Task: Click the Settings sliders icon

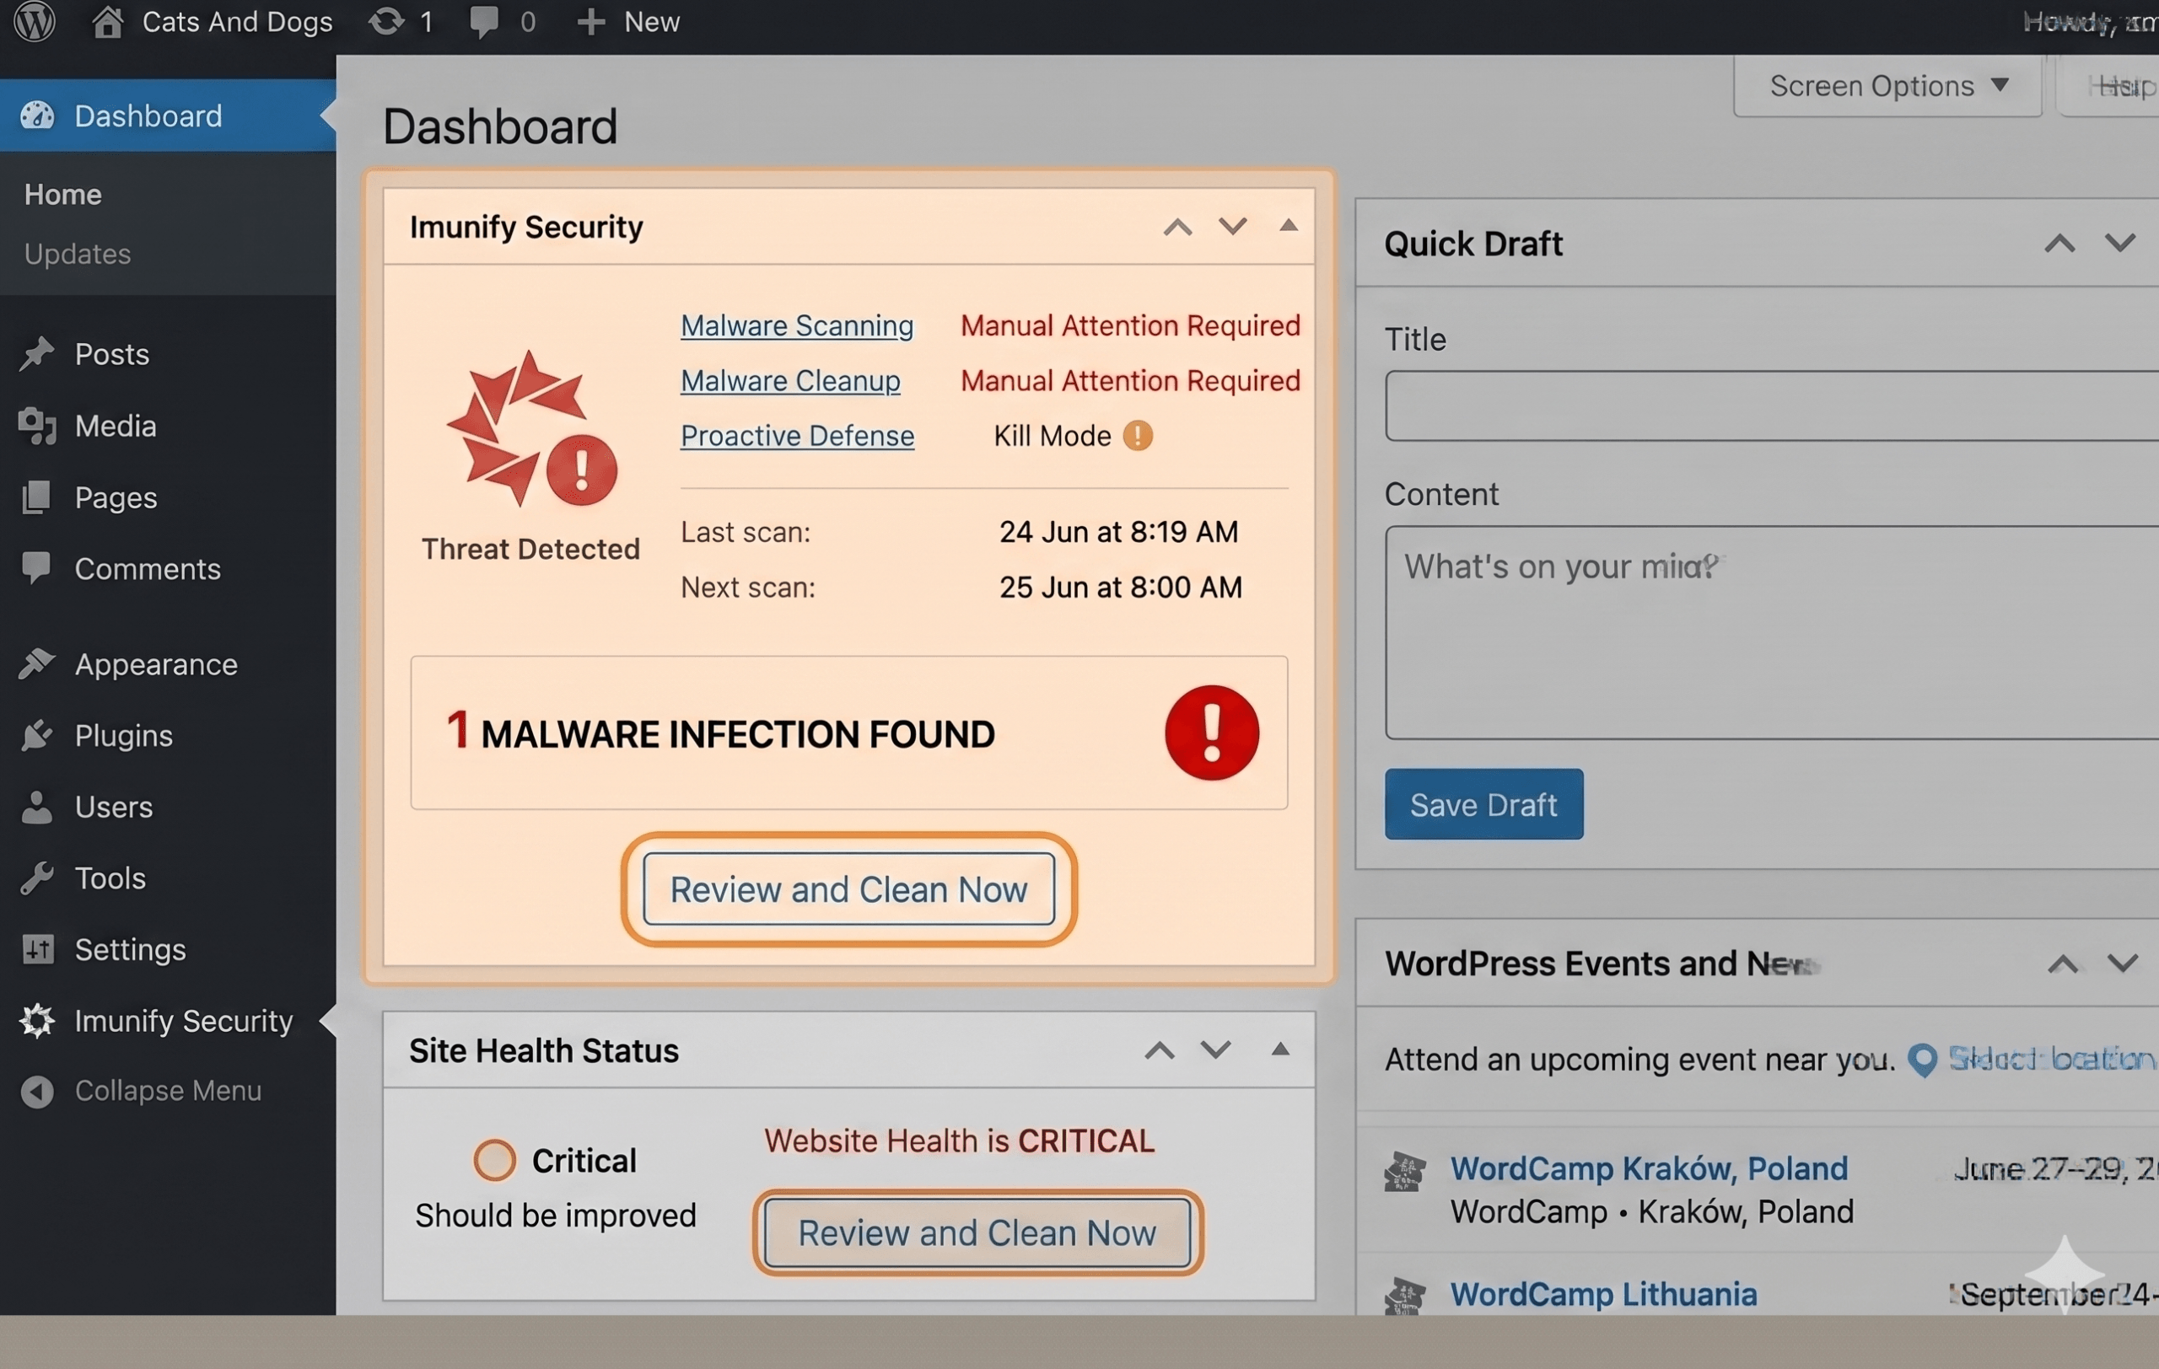Action: 38,949
